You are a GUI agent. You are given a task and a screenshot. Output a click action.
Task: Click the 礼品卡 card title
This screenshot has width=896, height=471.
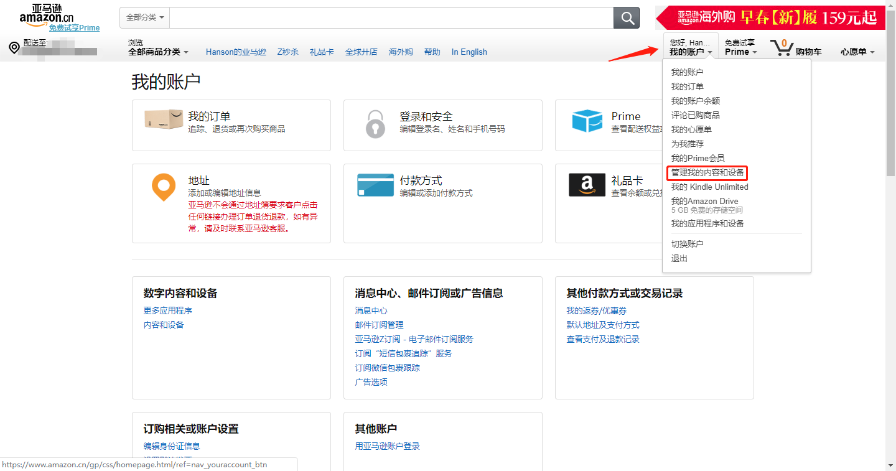click(627, 180)
